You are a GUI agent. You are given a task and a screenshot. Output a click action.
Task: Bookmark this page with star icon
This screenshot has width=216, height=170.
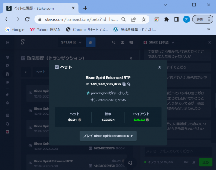(143, 19)
